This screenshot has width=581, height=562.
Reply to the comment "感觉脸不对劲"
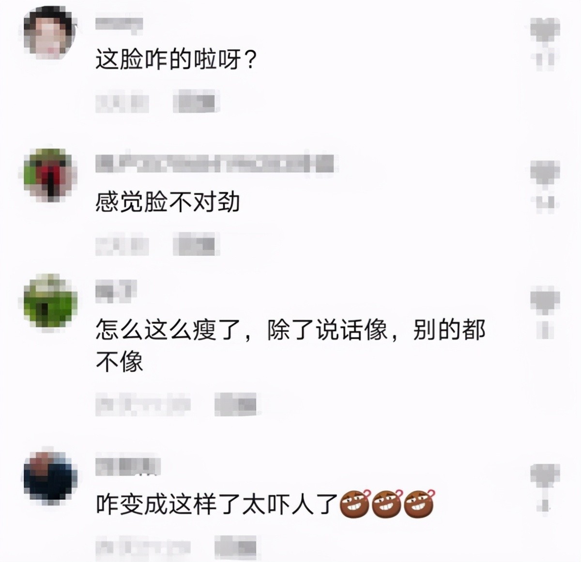coord(196,245)
